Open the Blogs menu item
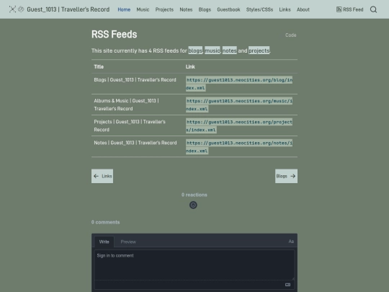The image size is (389, 292). coord(205,9)
